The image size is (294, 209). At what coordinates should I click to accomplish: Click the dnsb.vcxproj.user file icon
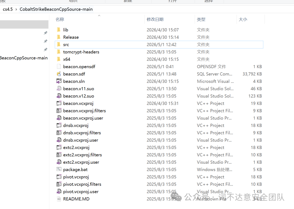pos(59,140)
